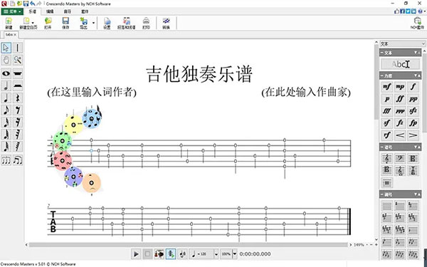The image size is (427, 267).
Task: Open the playback speed 100% dropdown
Action: pos(234,254)
